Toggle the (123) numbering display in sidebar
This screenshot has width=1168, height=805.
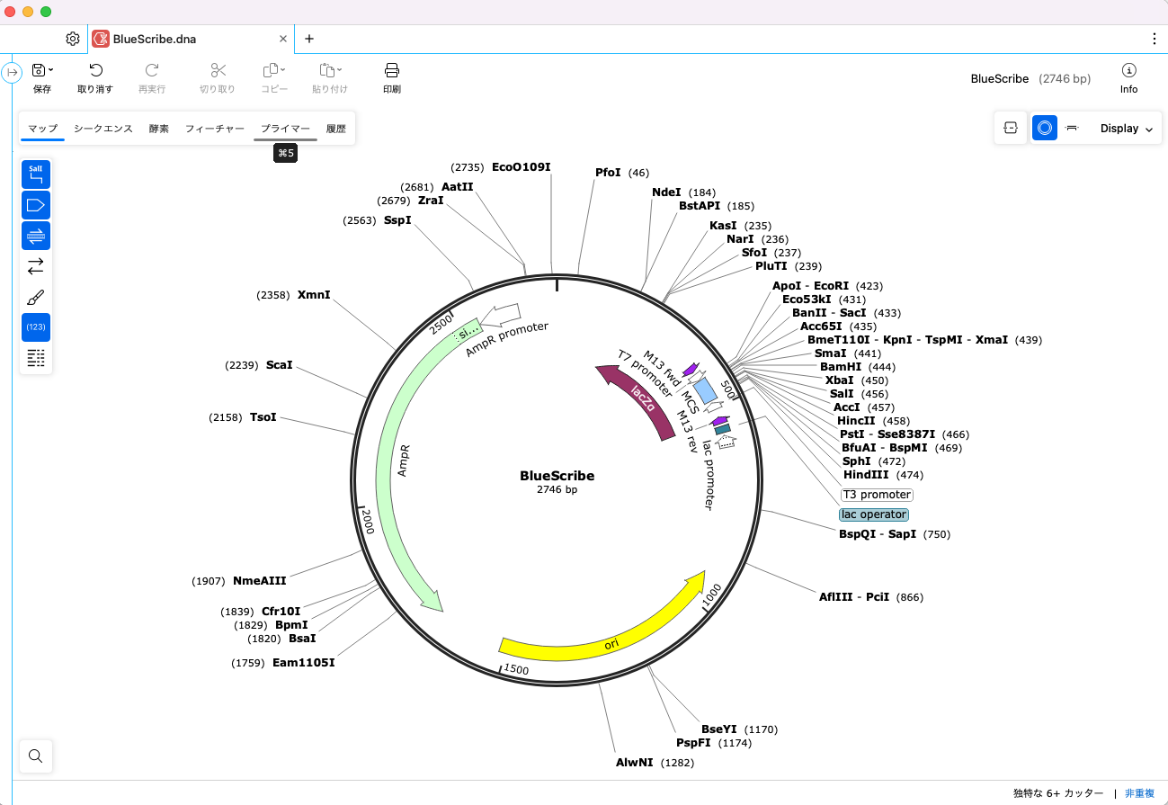[36, 327]
